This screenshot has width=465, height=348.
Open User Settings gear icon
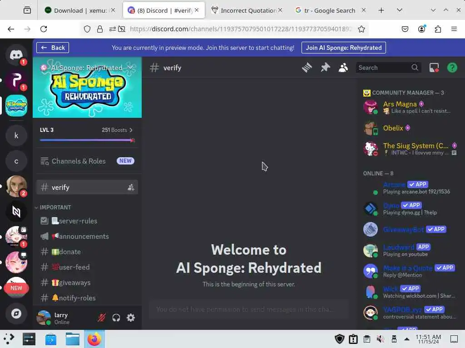point(131,318)
